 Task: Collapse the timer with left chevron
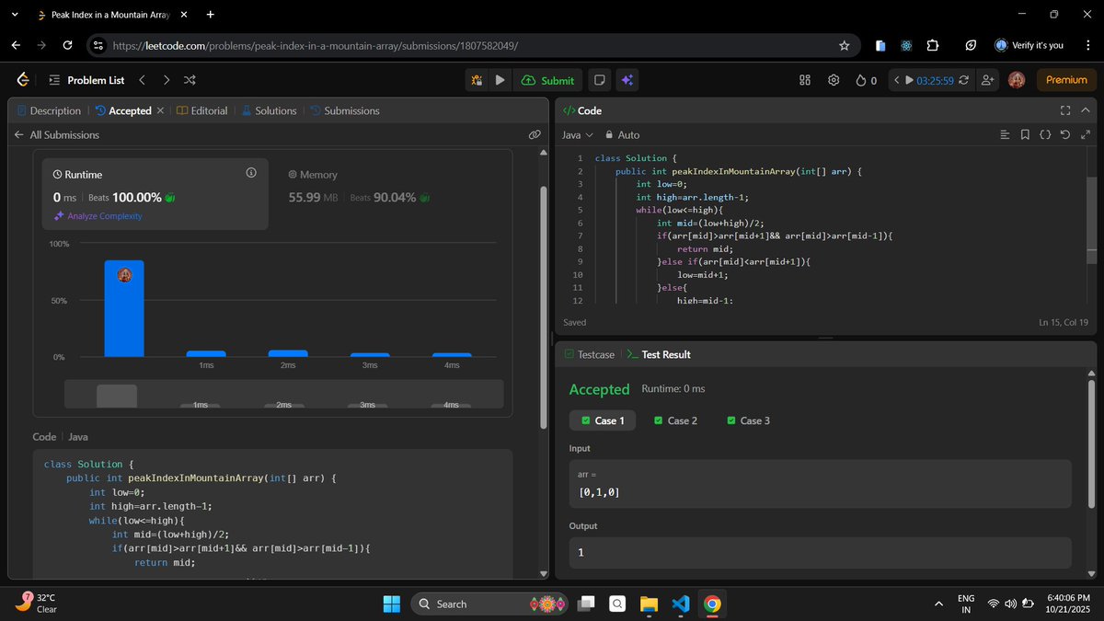896,80
